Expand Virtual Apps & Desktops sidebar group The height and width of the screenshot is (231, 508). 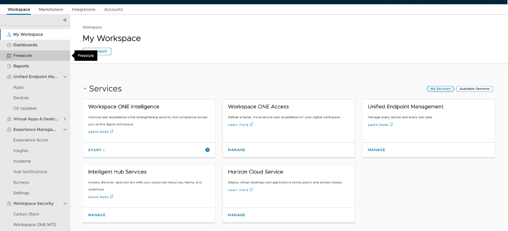point(65,119)
